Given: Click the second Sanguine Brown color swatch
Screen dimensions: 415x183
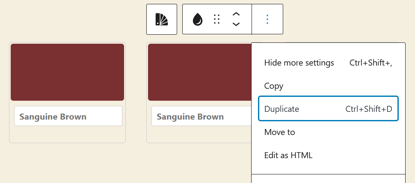Looking at the screenshot, I should click(x=199, y=72).
